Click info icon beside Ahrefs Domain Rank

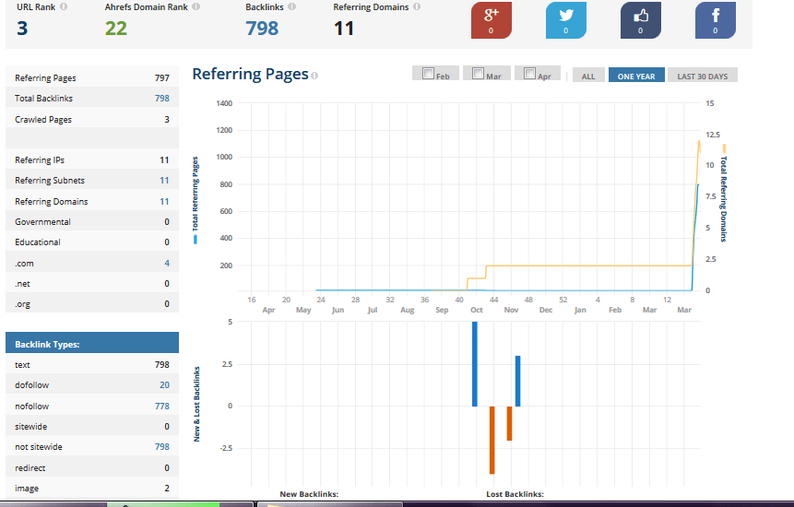(x=196, y=6)
